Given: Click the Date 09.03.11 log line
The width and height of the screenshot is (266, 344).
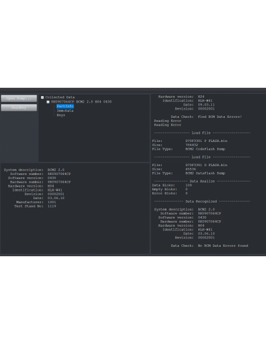Looking at the screenshot, I should pyautogui.click(x=199, y=105).
